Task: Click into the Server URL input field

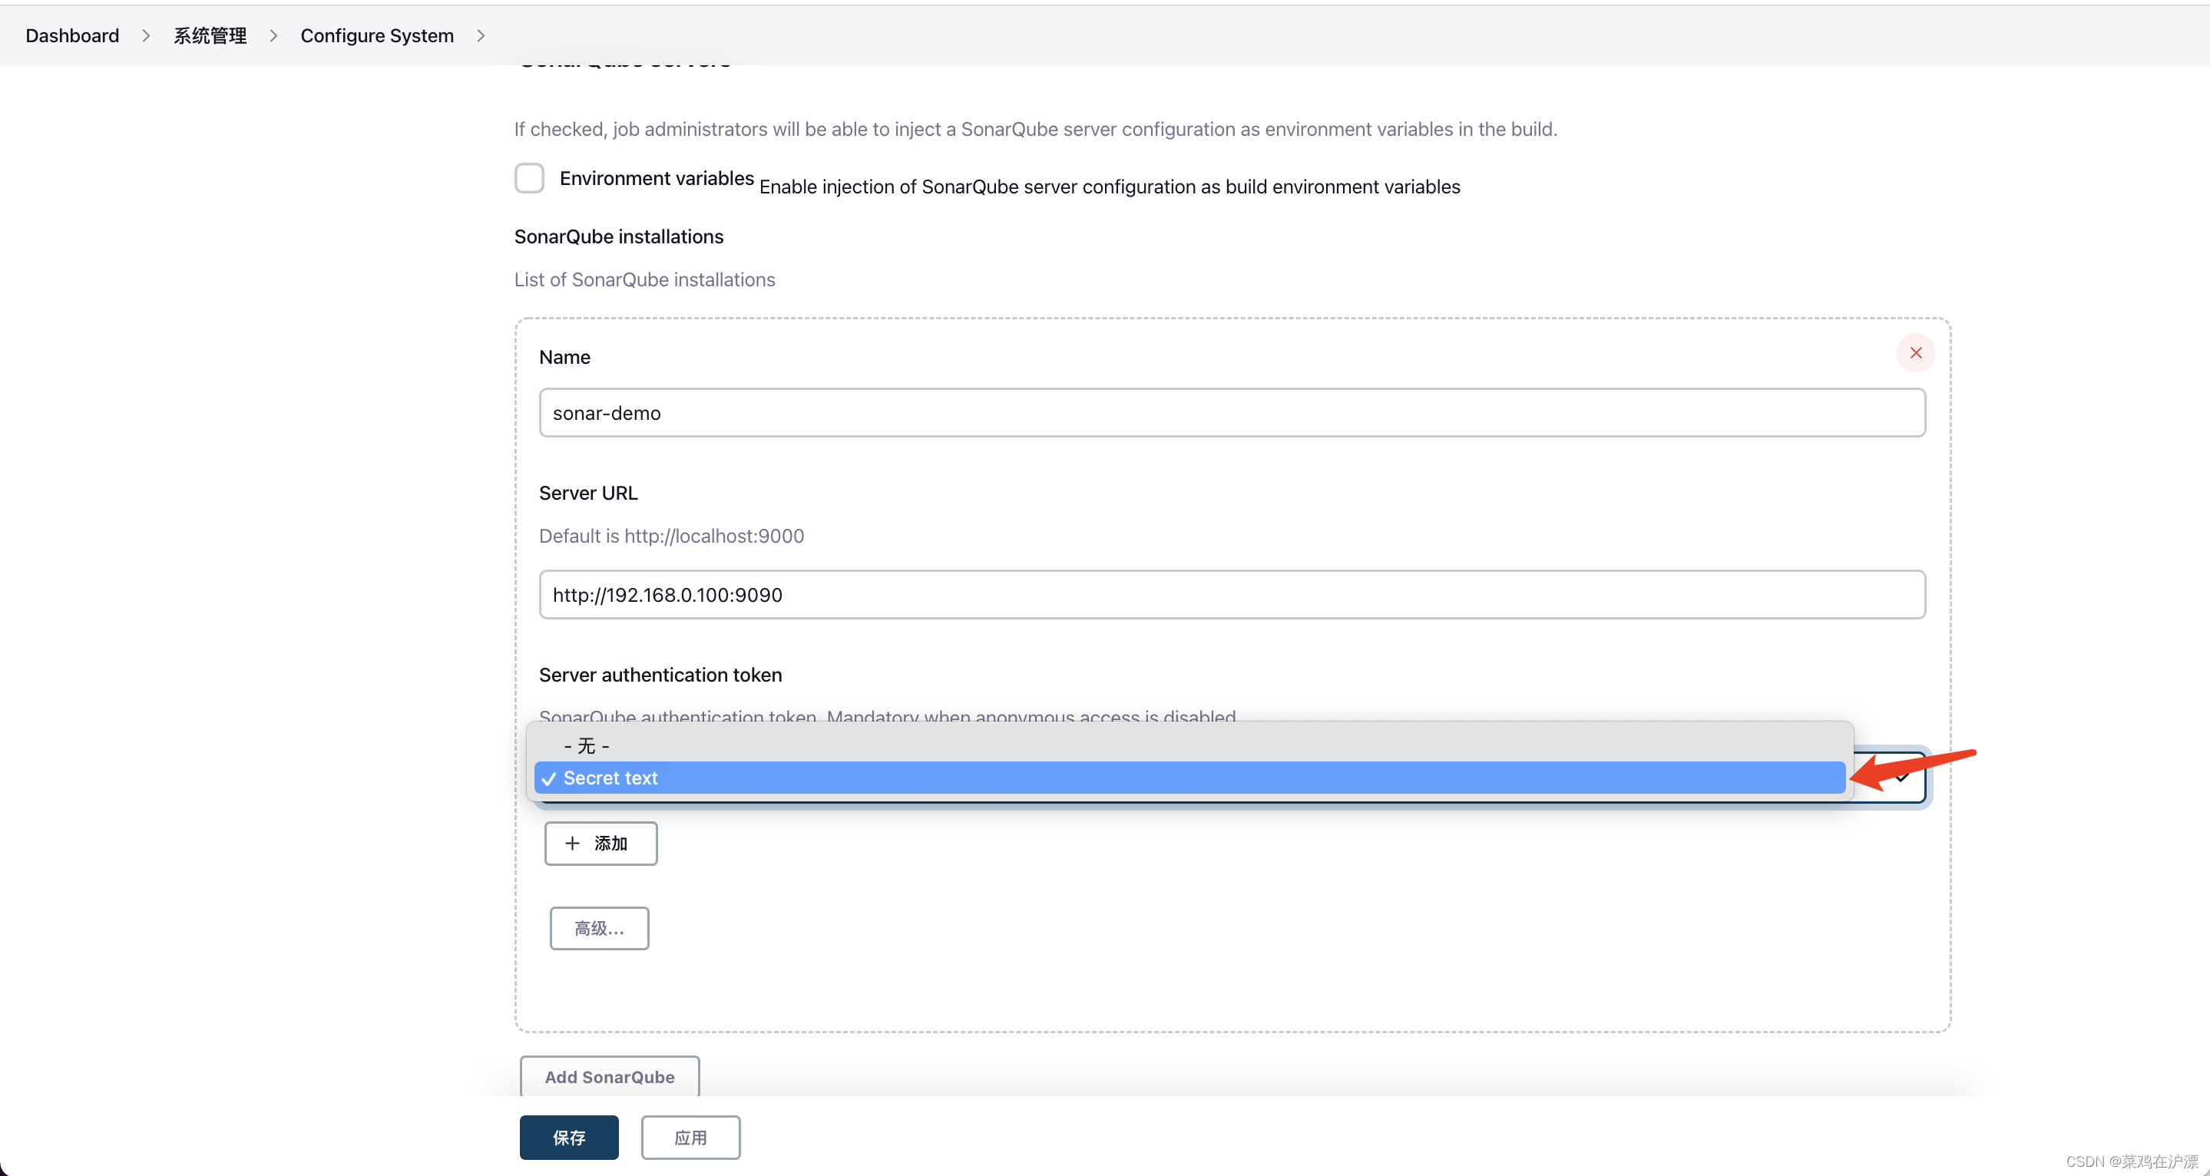Action: (x=1232, y=594)
